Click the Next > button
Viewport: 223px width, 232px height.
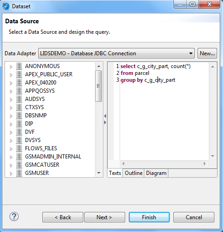pyautogui.click(x=105, y=217)
